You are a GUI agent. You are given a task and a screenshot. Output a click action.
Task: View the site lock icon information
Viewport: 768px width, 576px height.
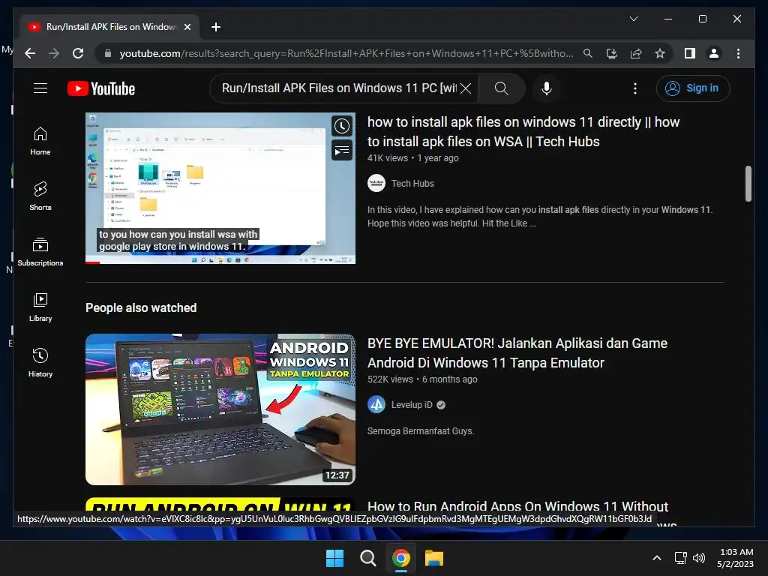tap(108, 53)
